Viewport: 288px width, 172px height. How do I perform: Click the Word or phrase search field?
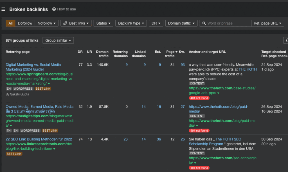(x=228, y=23)
